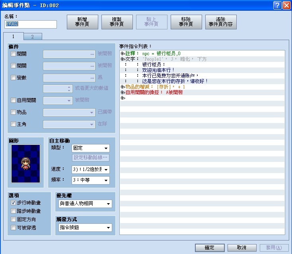Viewport: 292px width, 254px height.
Task: Open the 物品 condition dropdown
Action: pos(69,112)
